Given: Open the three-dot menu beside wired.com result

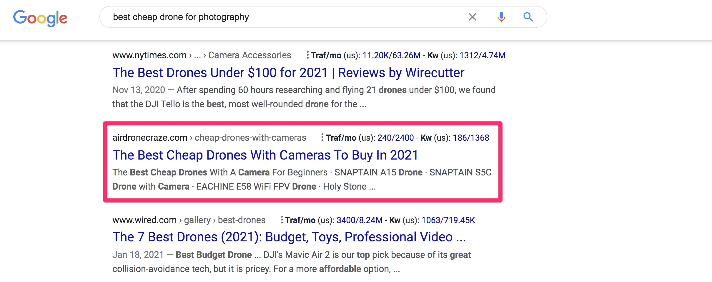Looking at the screenshot, I should tap(282, 220).
